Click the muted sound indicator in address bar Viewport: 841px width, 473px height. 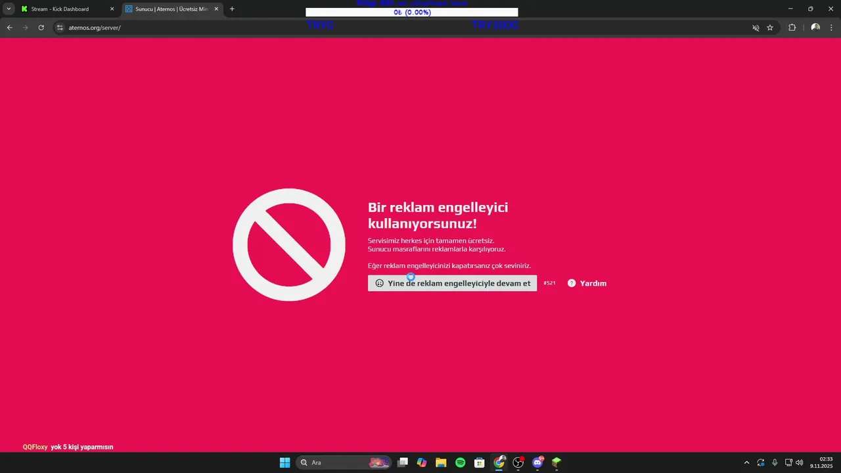click(x=756, y=28)
